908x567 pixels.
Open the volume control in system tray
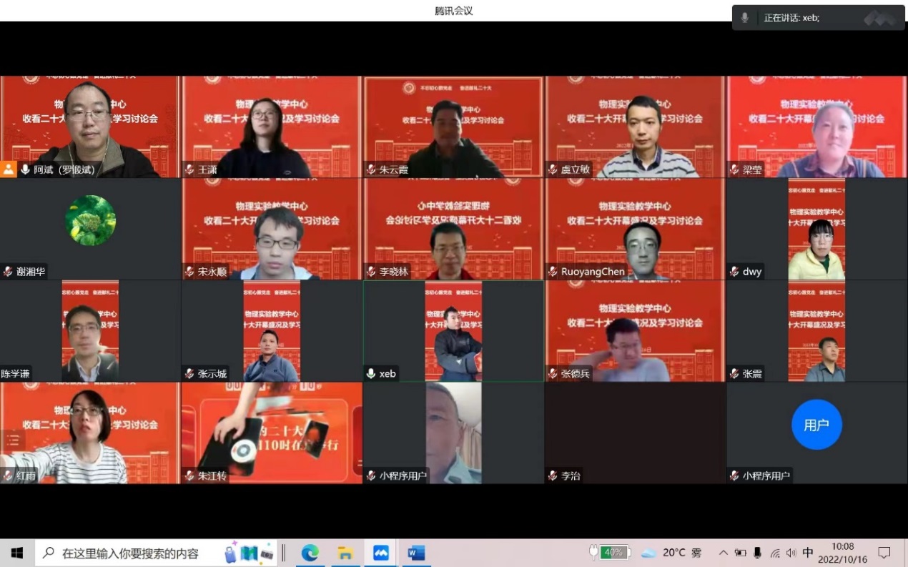[x=791, y=553]
